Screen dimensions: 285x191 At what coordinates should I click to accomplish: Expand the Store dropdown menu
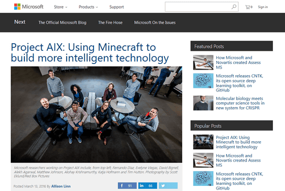coord(61,7)
